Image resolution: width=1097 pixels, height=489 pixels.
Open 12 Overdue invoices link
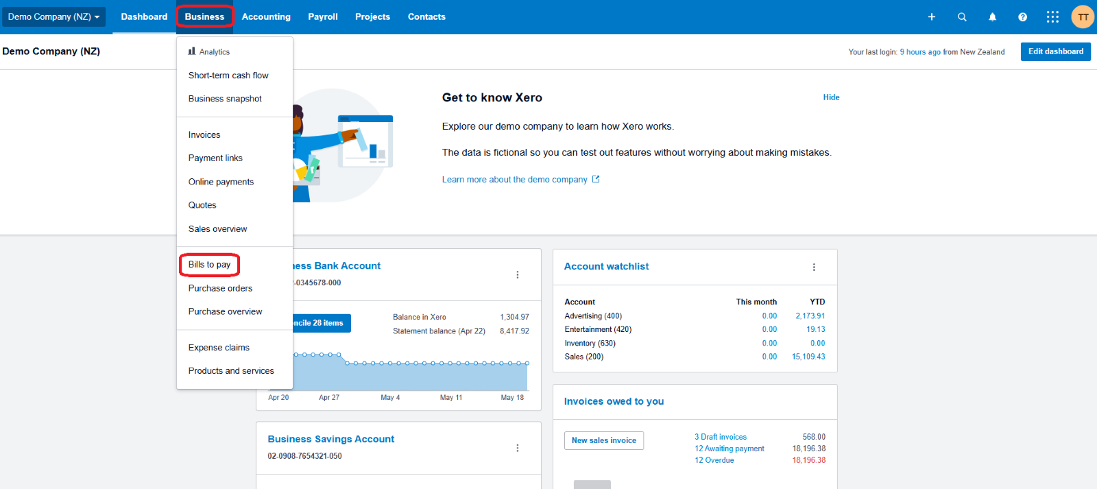click(x=714, y=460)
